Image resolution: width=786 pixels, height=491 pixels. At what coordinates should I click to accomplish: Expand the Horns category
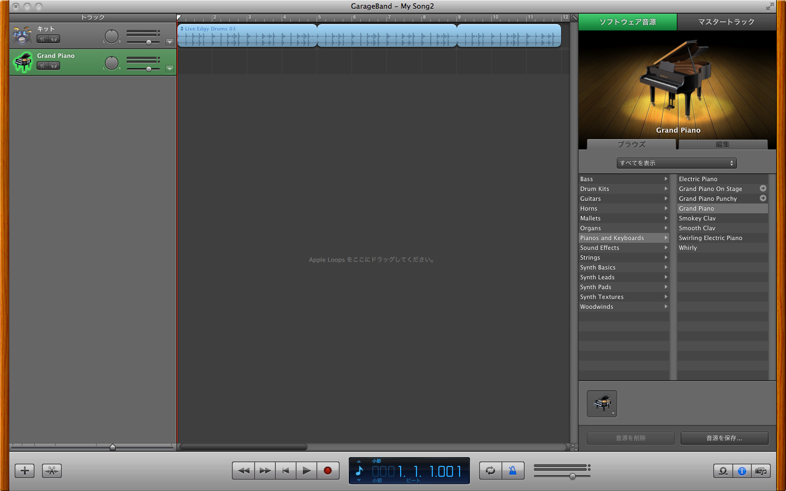click(624, 208)
